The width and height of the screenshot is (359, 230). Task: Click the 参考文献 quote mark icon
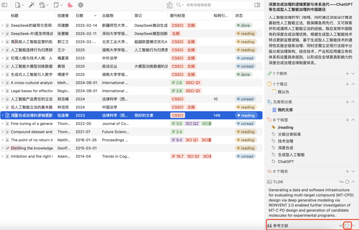[x=270, y=226]
